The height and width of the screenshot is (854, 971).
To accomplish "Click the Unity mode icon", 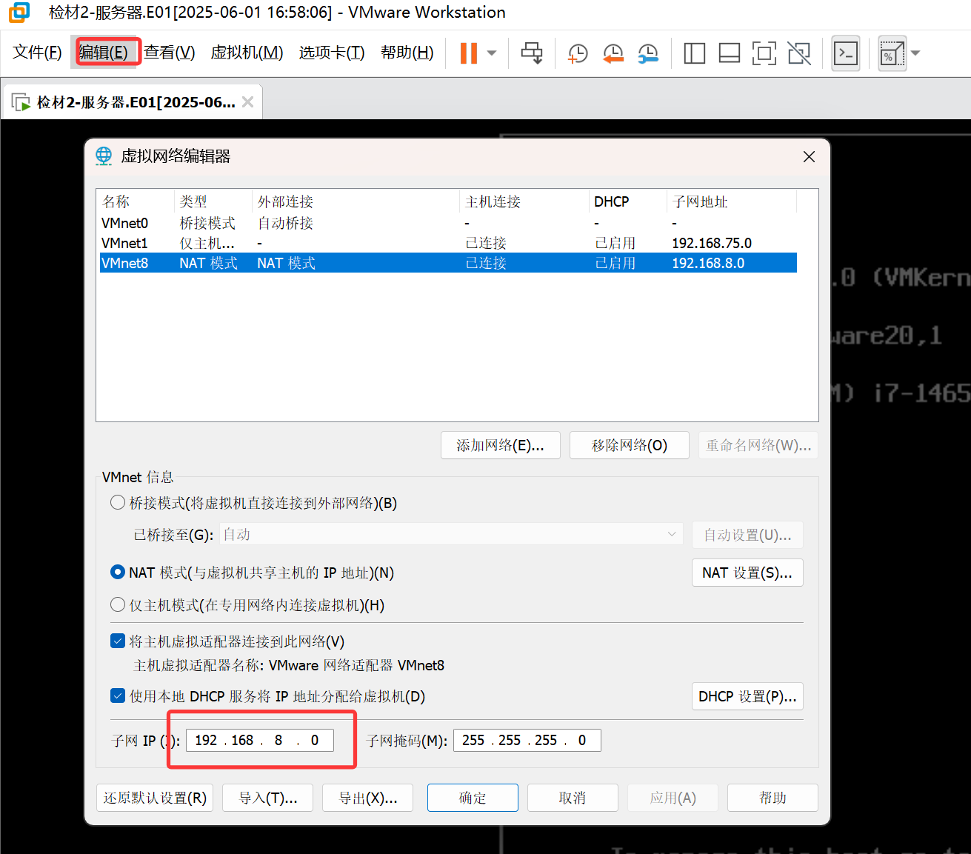I will point(799,53).
